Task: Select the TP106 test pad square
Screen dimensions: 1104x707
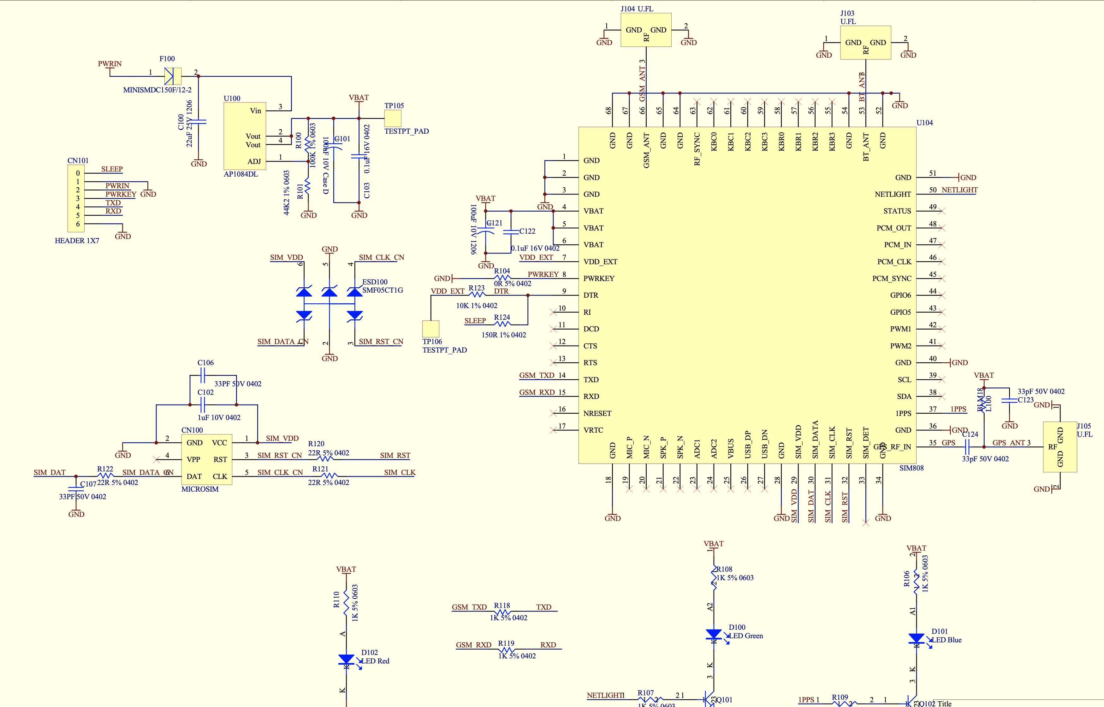Action: [430, 329]
